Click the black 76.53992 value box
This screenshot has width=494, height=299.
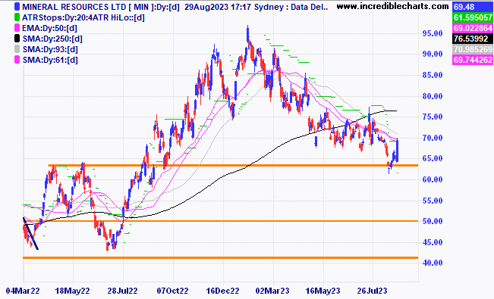pos(472,39)
